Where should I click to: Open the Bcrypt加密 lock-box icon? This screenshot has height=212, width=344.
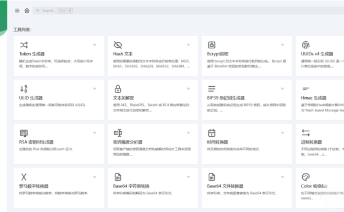[212, 45]
